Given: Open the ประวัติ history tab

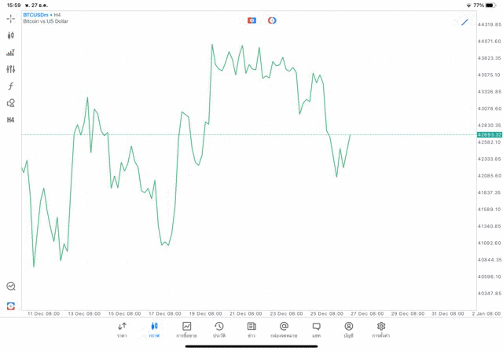Looking at the screenshot, I should [x=219, y=329].
